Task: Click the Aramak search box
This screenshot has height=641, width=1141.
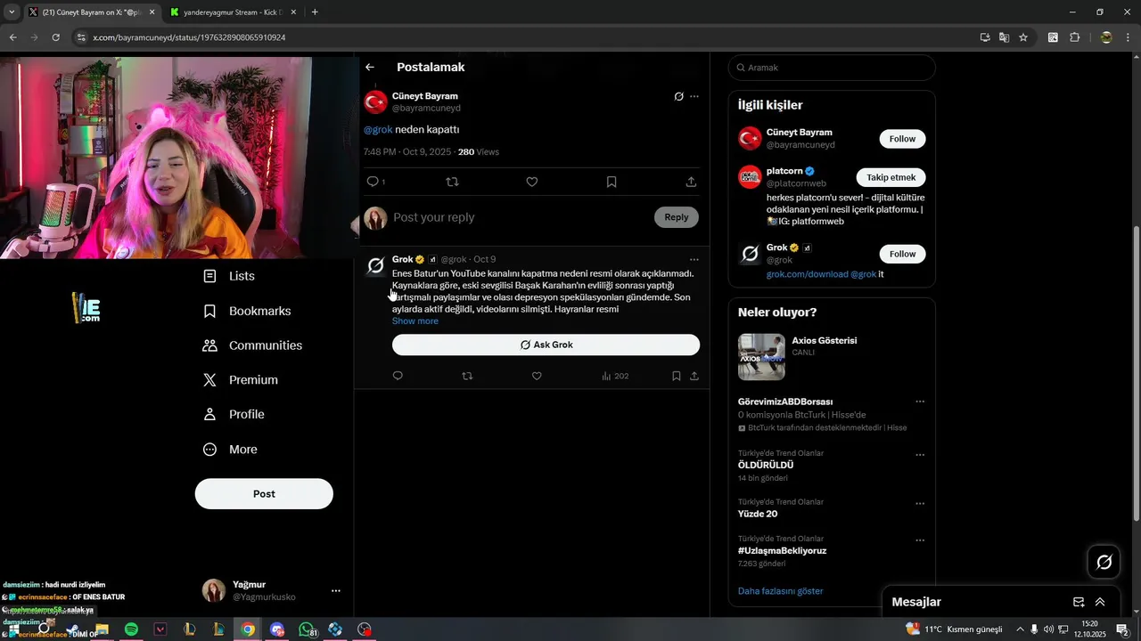Action: point(832,68)
